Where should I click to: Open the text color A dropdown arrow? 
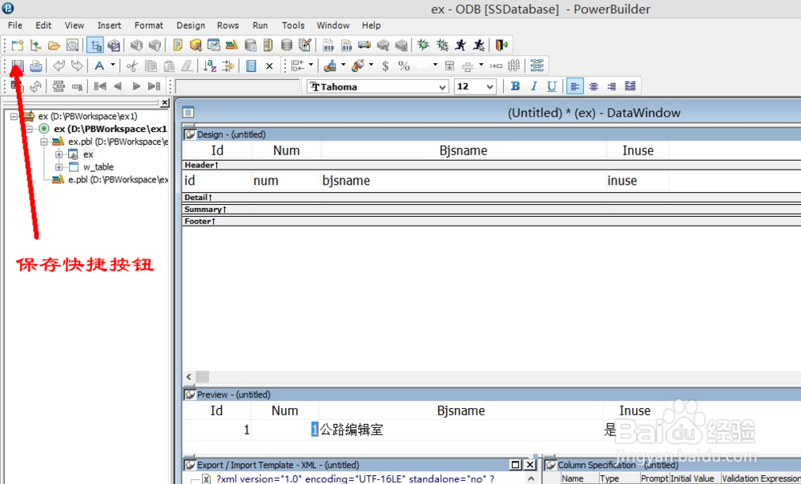click(x=112, y=65)
